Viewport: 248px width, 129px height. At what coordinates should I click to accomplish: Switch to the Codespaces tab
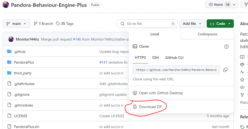[207, 34]
